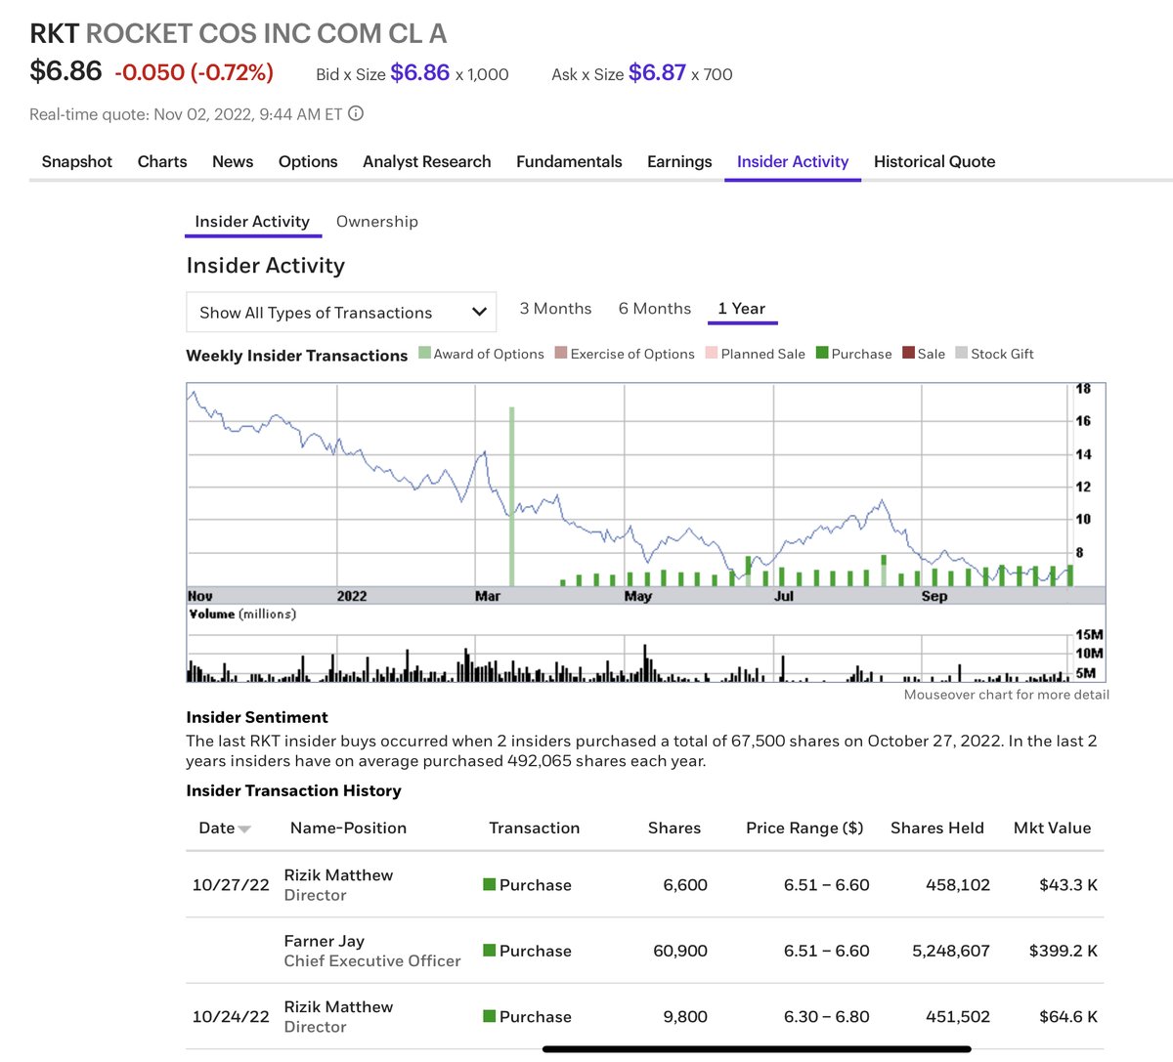Screen dimensions: 1173x1062
Task: View the Fundamentals tab
Action: [x=569, y=161]
